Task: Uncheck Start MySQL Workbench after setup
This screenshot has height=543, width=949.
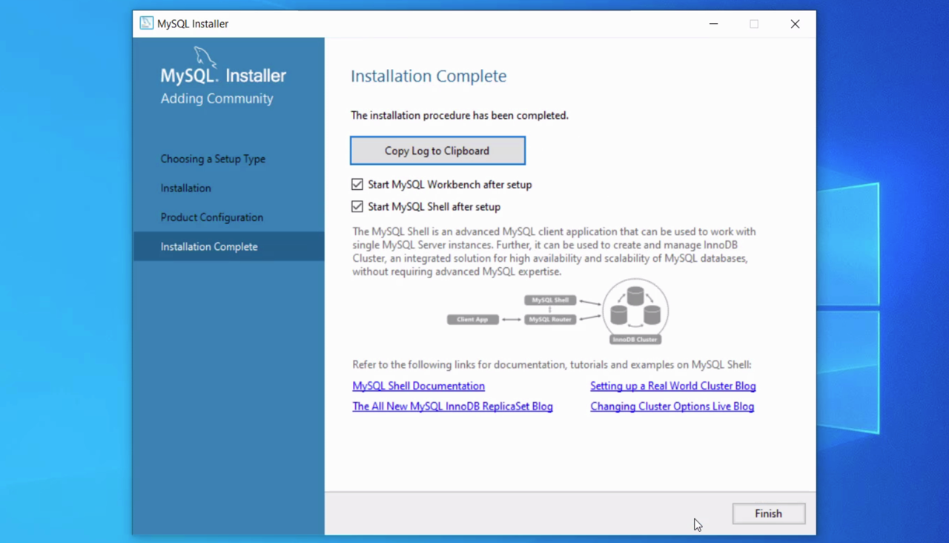Action: [x=357, y=185]
